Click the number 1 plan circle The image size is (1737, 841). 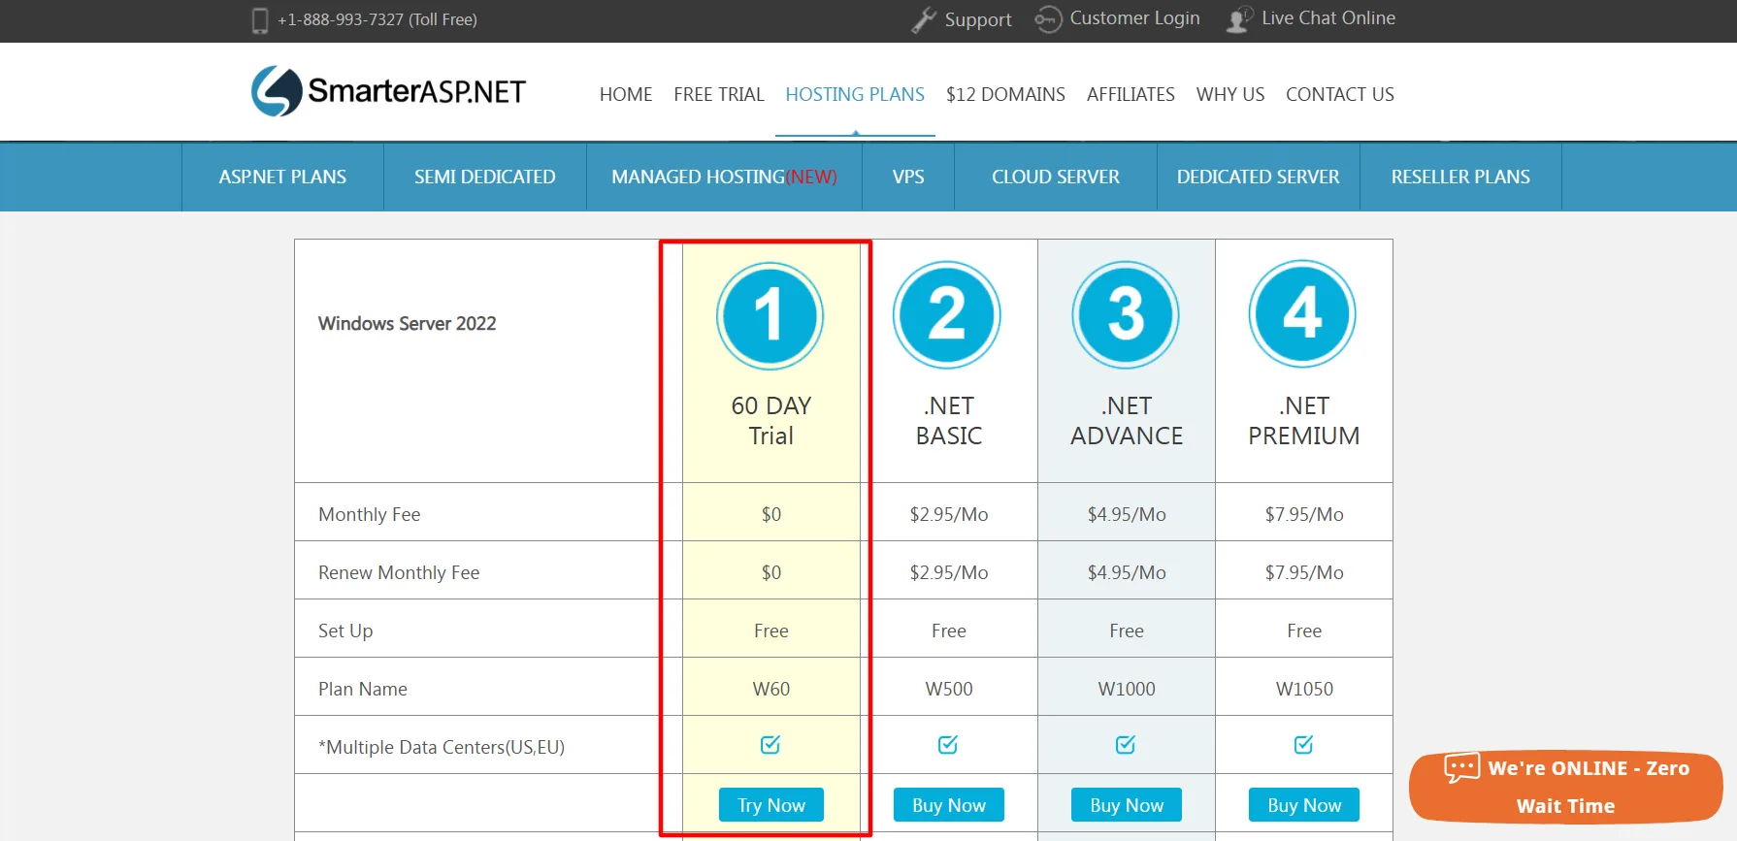[770, 315]
